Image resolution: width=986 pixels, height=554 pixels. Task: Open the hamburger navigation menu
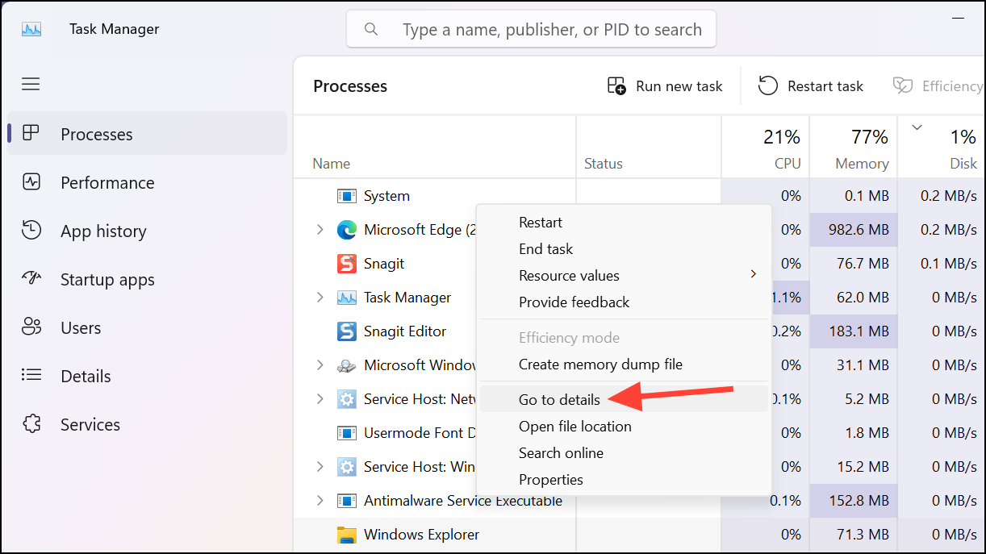point(31,84)
